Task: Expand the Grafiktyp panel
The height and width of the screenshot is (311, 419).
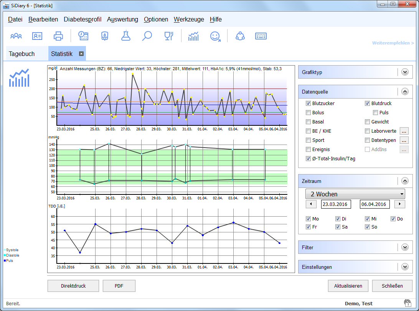Action: (x=404, y=72)
